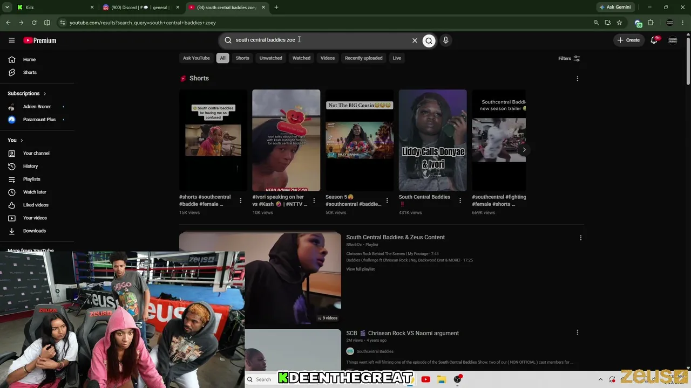This screenshot has width=691, height=388.
Task: Expand the You section
Action: tap(15, 140)
